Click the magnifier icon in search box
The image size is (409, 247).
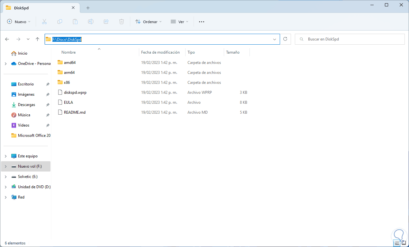[x=302, y=39]
